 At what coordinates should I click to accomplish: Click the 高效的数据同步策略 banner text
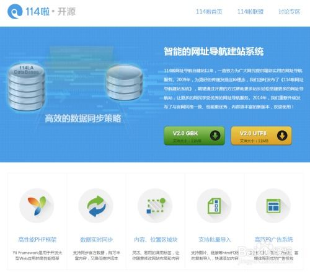[83, 118]
